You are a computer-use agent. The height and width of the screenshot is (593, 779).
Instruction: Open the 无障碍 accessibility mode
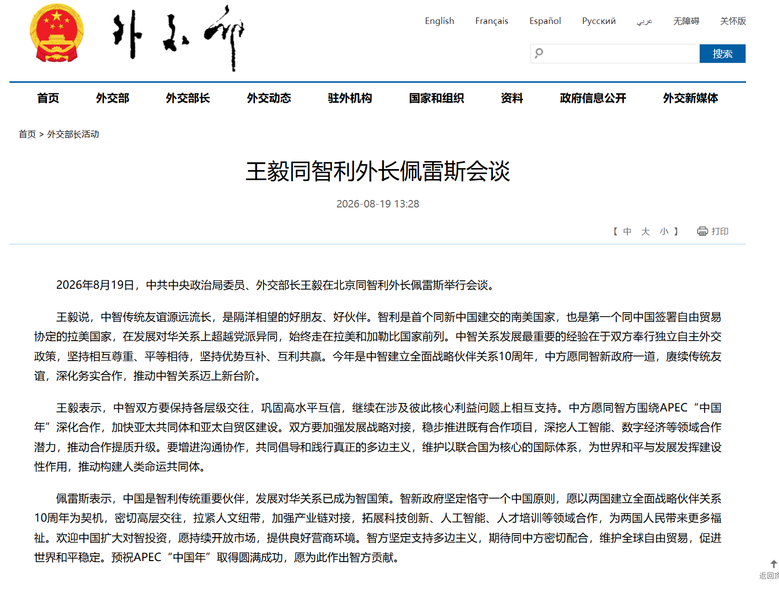point(686,21)
